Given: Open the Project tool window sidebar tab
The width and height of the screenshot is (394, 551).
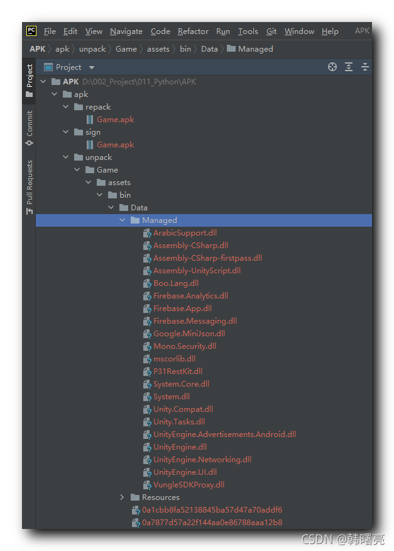Looking at the screenshot, I should (30, 81).
